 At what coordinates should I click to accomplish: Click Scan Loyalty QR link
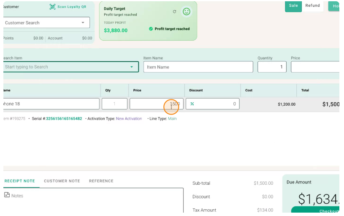click(x=72, y=7)
